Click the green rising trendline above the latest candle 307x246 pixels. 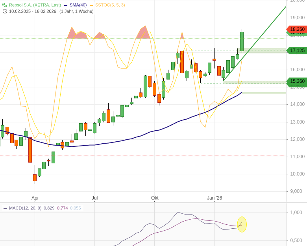(x=268, y=28)
